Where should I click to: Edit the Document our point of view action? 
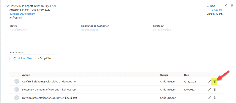209,90
